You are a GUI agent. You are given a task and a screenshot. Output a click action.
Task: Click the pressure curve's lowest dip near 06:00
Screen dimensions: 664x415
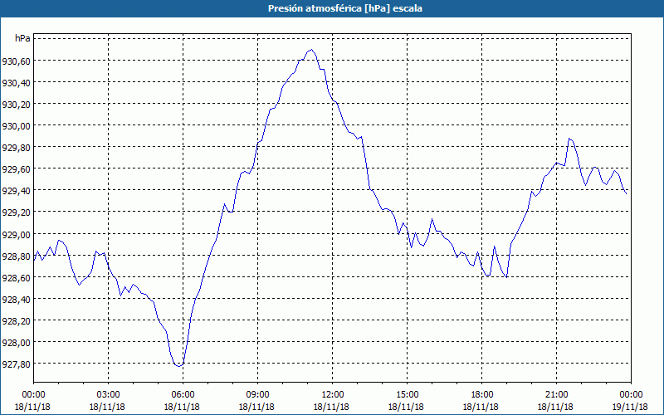point(178,366)
